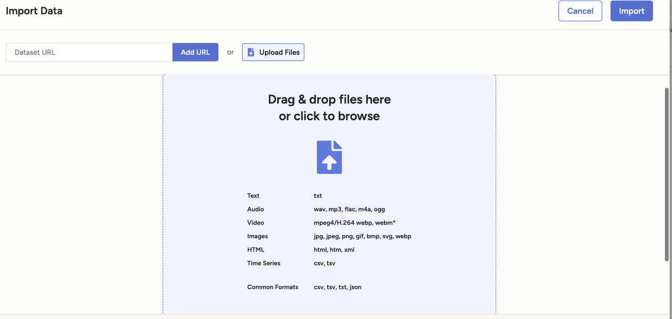Confirm with the Import button
Screen dimensions: 672x319
pos(631,11)
